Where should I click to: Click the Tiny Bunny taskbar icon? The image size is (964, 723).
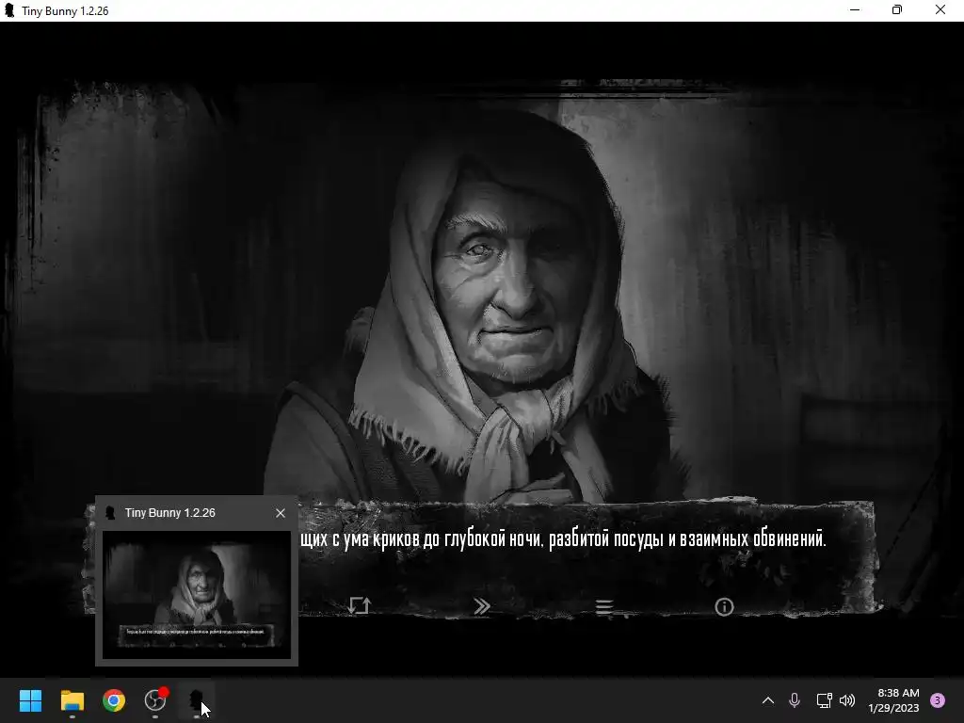pyautogui.click(x=196, y=700)
